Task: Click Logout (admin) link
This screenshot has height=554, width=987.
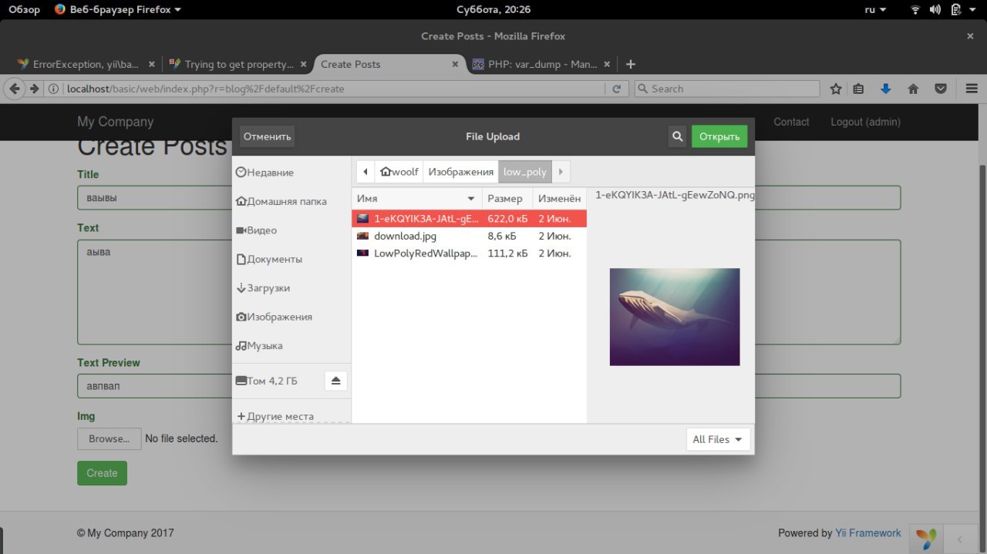Action: click(x=865, y=122)
